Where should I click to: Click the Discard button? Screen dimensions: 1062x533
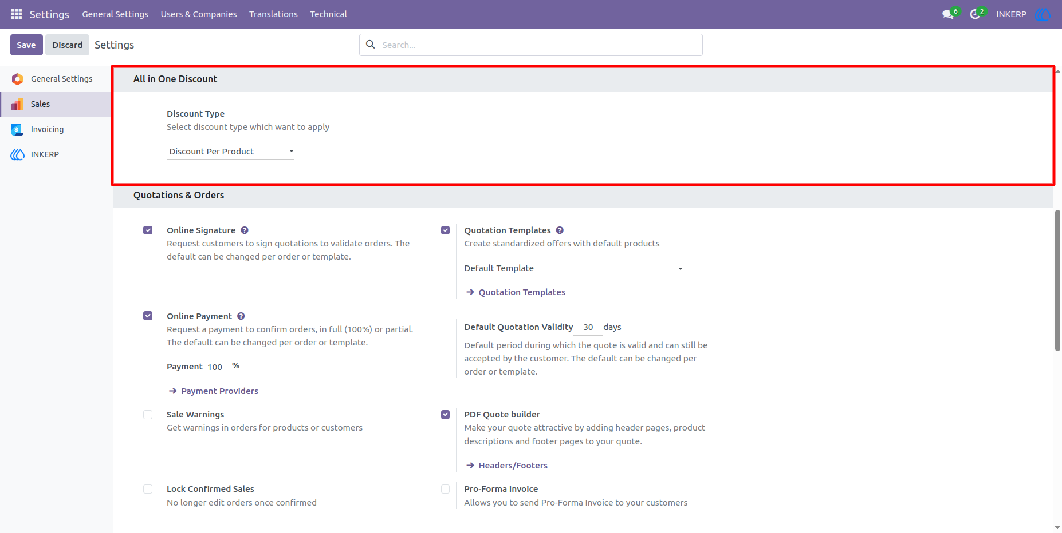68,45
